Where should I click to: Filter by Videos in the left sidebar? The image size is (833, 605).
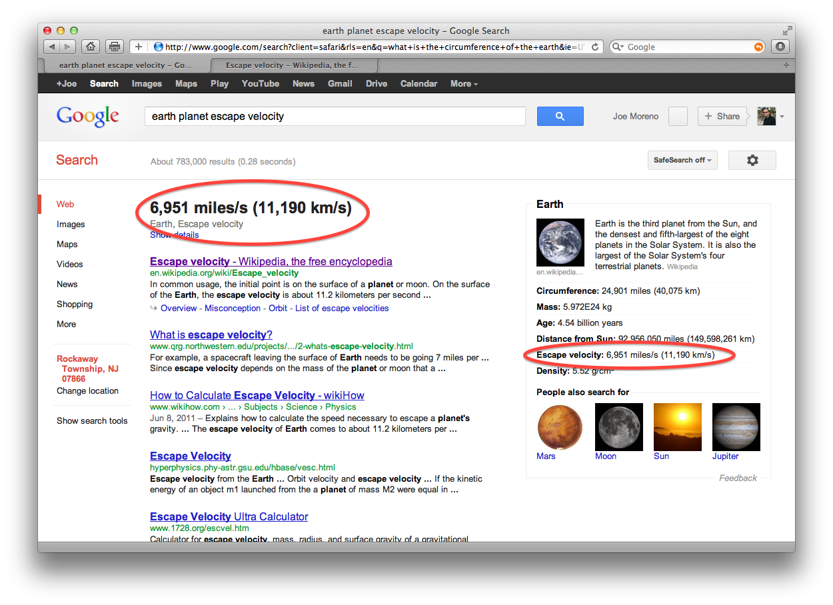point(70,264)
